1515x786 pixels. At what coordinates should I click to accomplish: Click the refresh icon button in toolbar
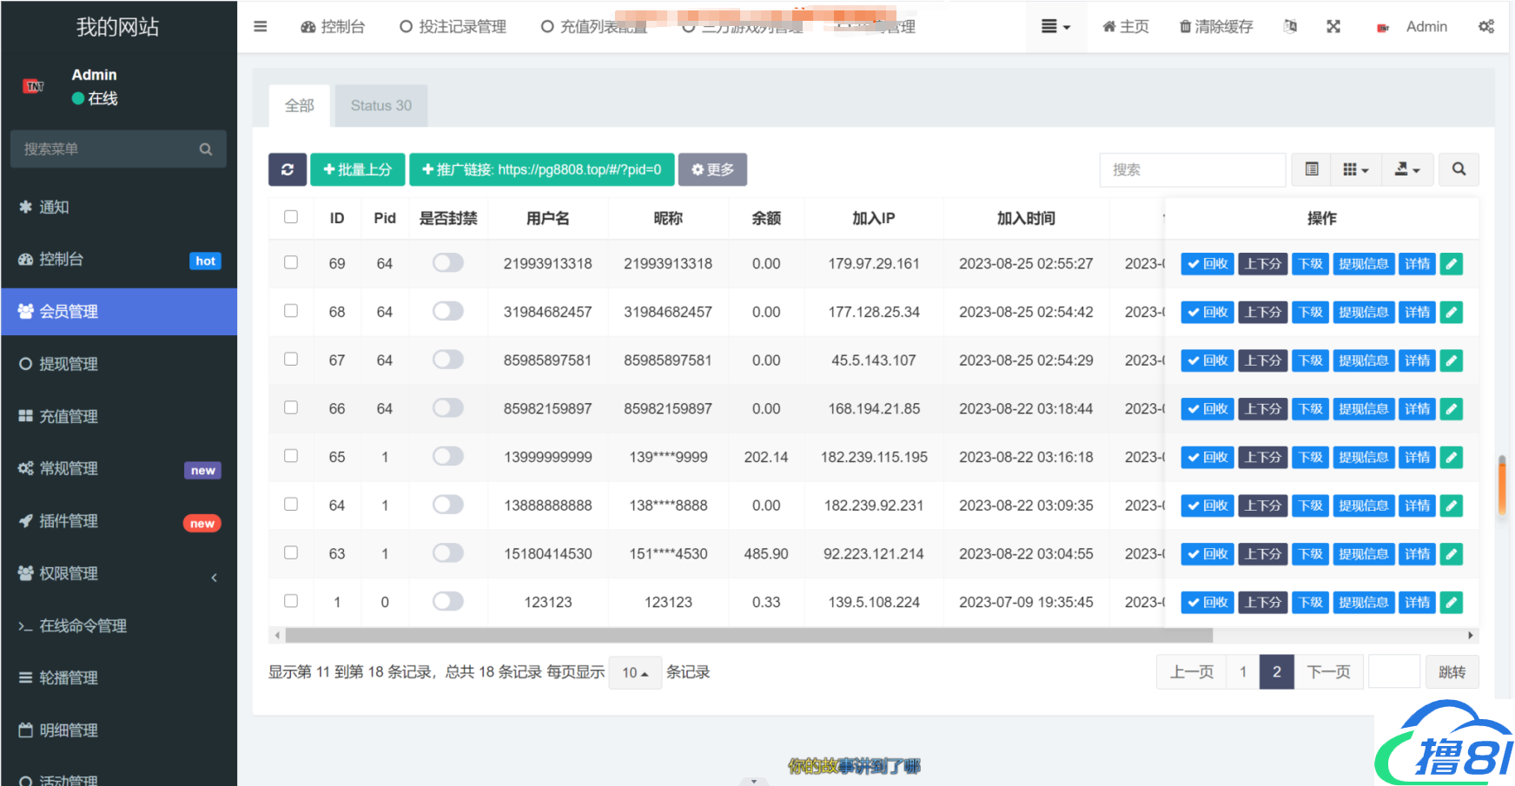tap(288, 169)
